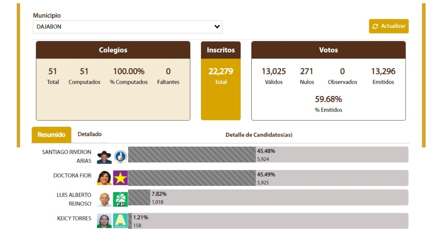Click Santiago Riveron Arias candidate photo
This screenshot has height=241, width=442.
tap(104, 157)
